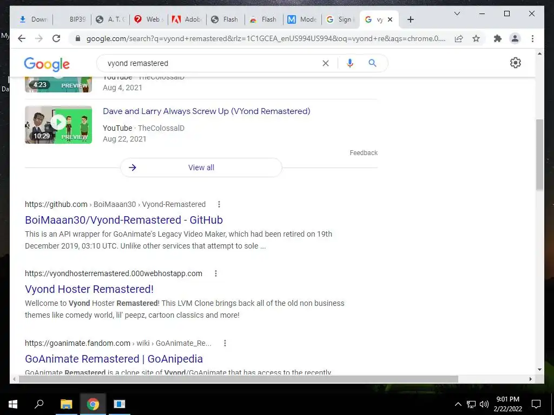554x415 pixels.
Task: View site information via the lock icon
Action: click(78, 38)
